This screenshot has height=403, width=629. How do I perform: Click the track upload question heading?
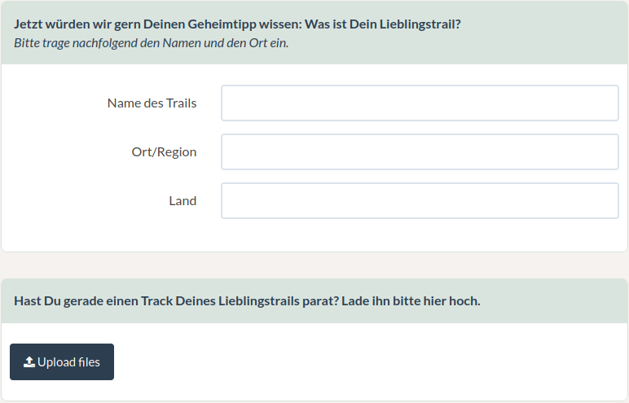click(247, 301)
